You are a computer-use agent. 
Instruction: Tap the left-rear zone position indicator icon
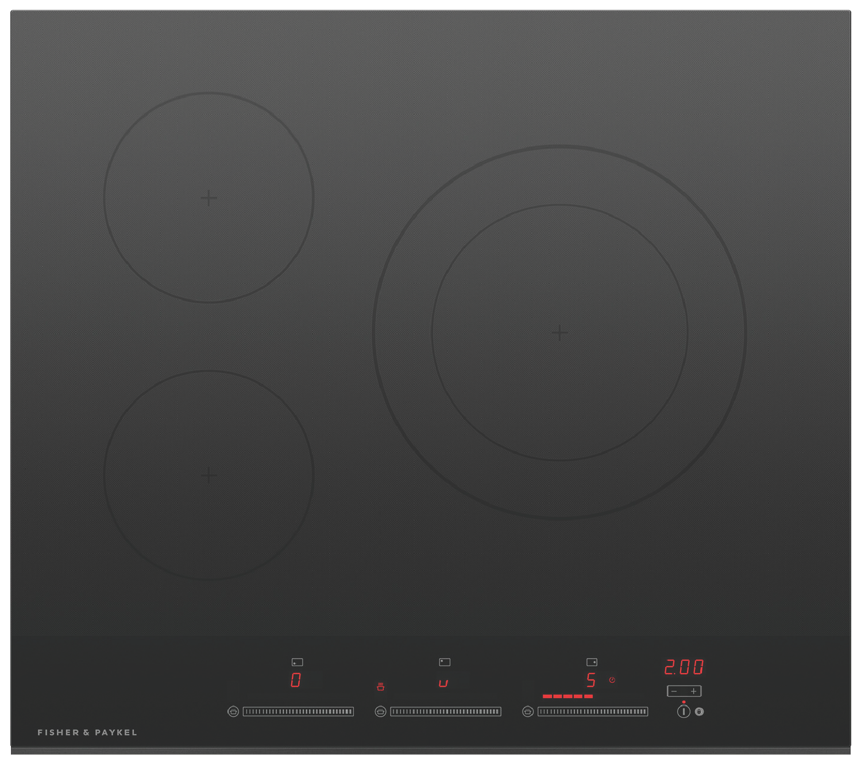coord(445,662)
